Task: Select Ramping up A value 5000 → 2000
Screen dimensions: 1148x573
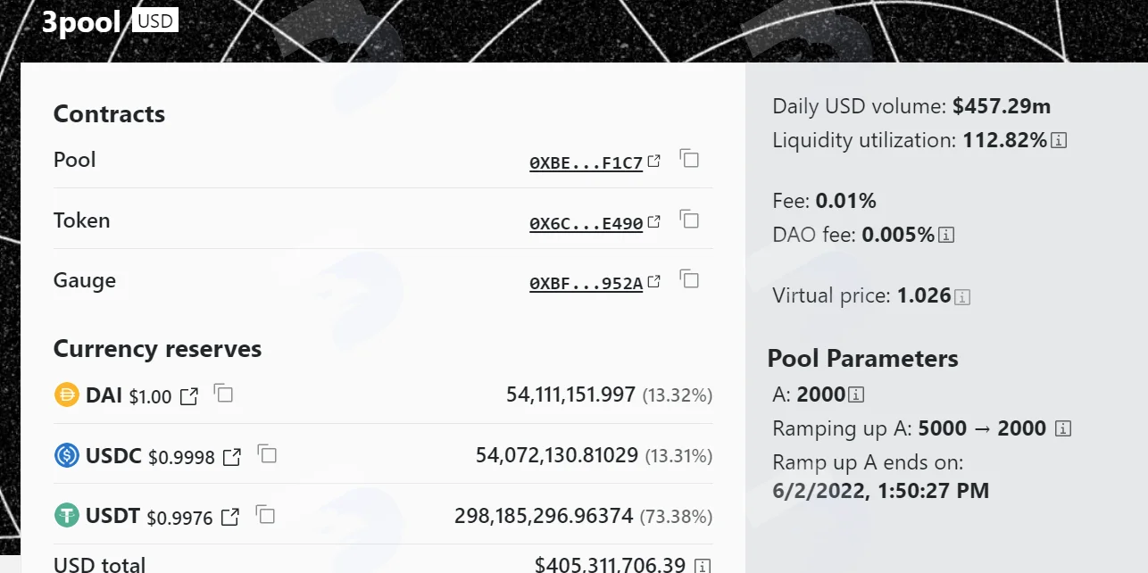Action: (982, 428)
